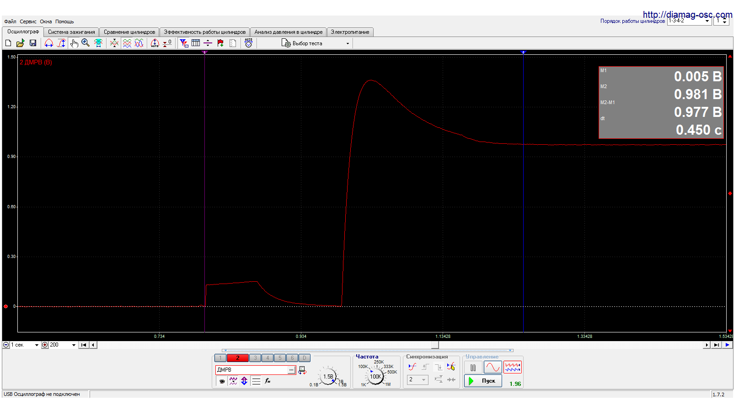Select the horizontal stretch measurement tool

tap(49, 43)
